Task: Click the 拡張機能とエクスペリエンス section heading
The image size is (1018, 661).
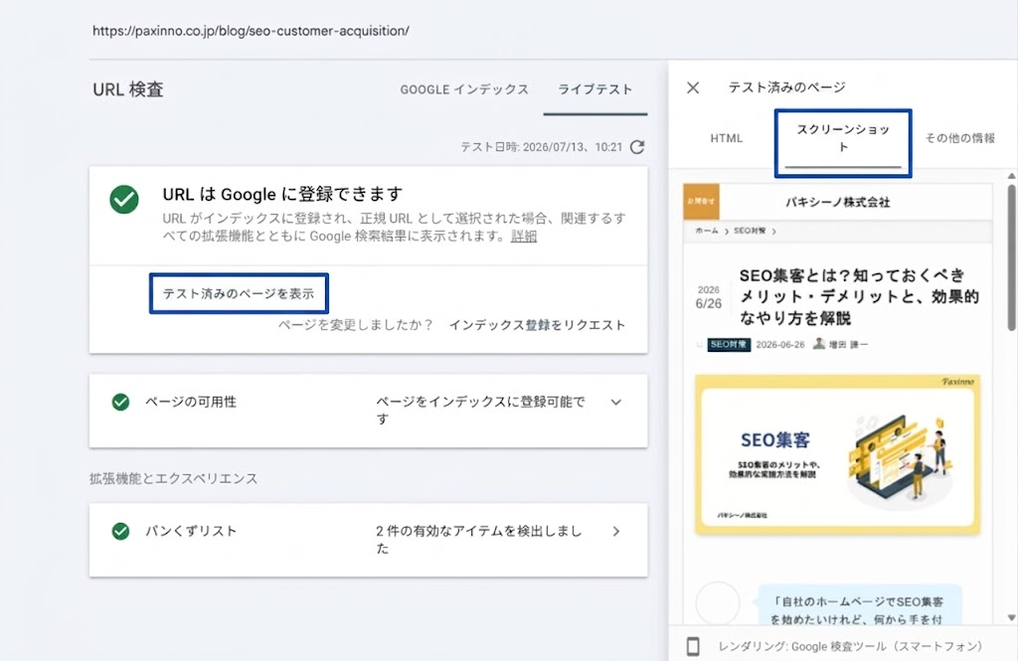Action: pyautogui.click(x=173, y=478)
